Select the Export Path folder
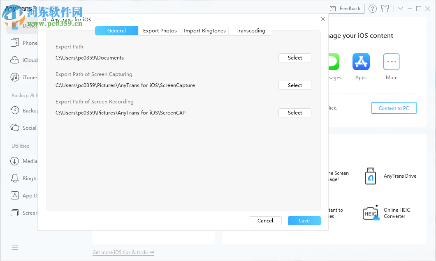This screenshot has height=261, width=436. click(295, 58)
